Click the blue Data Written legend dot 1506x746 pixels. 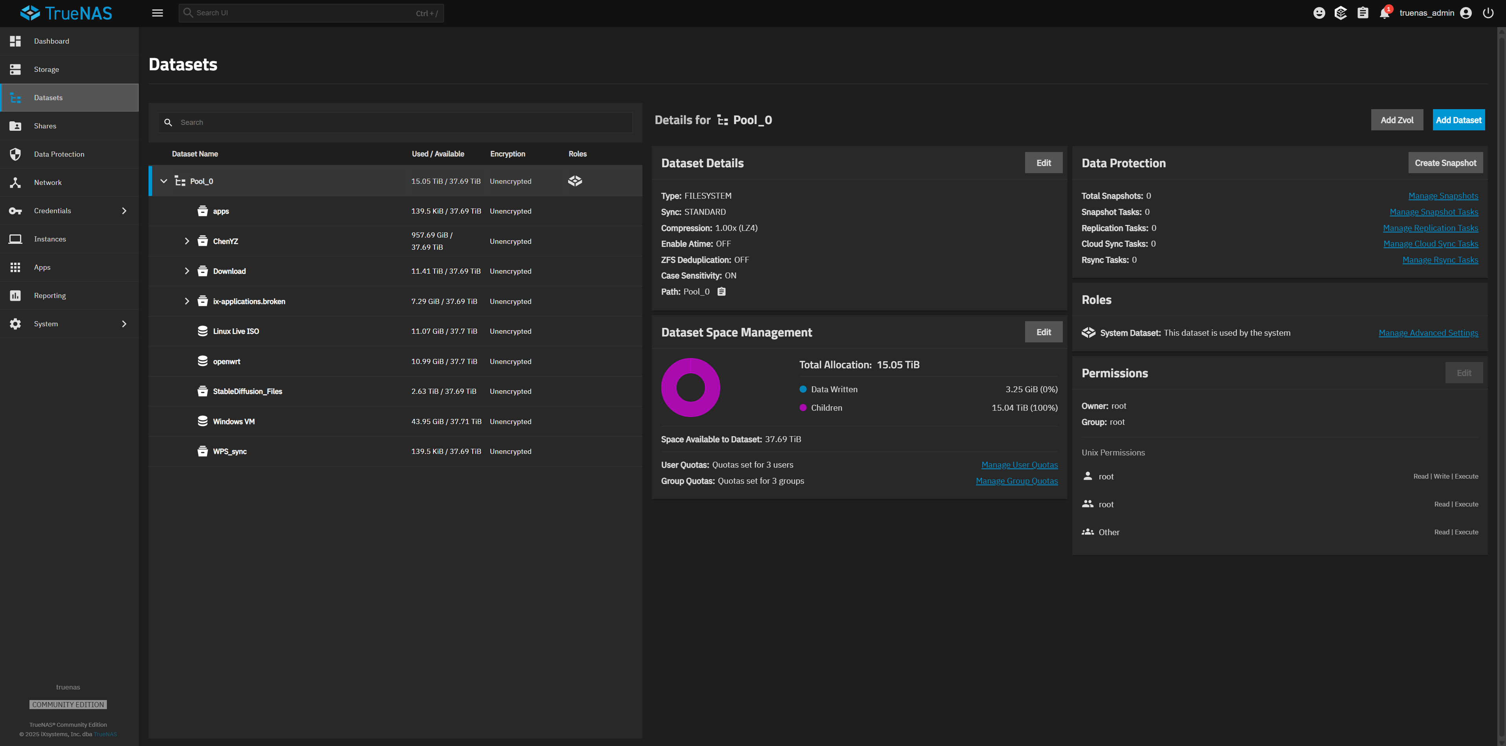803,389
